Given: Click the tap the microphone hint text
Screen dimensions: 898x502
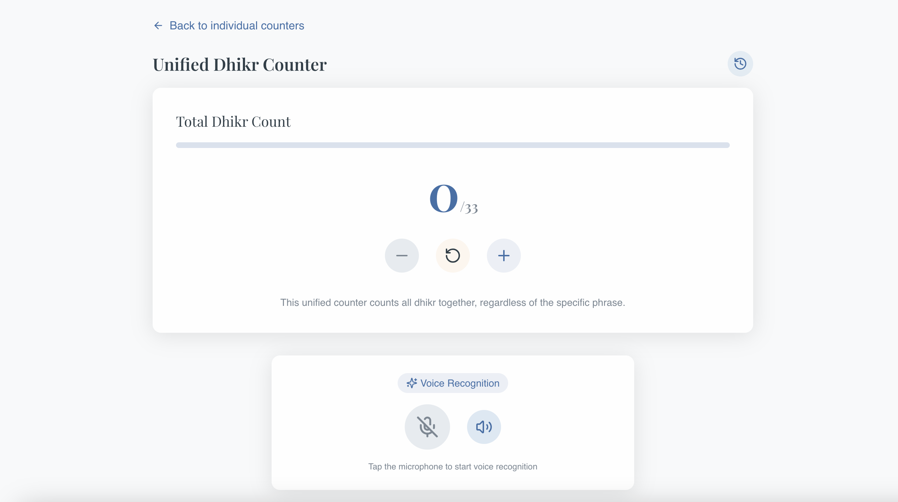Looking at the screenshot, I should [x=453, y=467].
